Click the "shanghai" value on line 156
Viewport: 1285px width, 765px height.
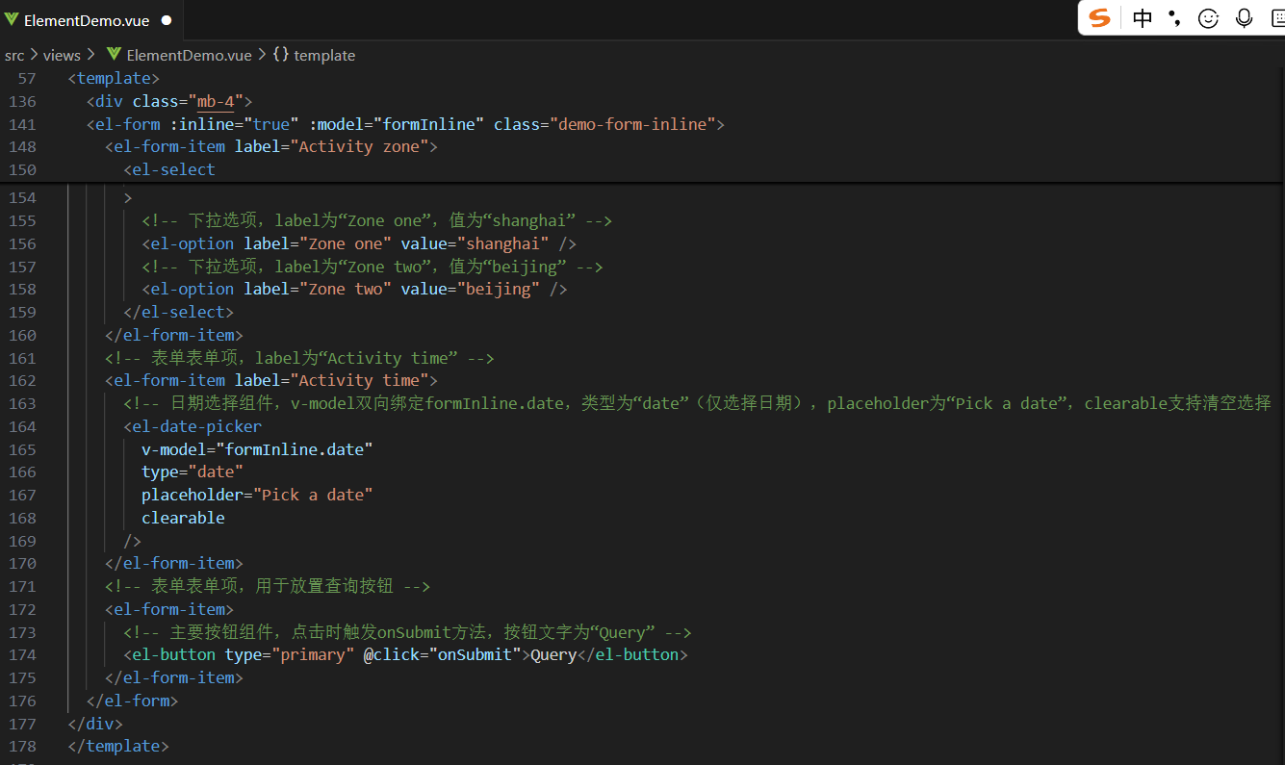503,243
